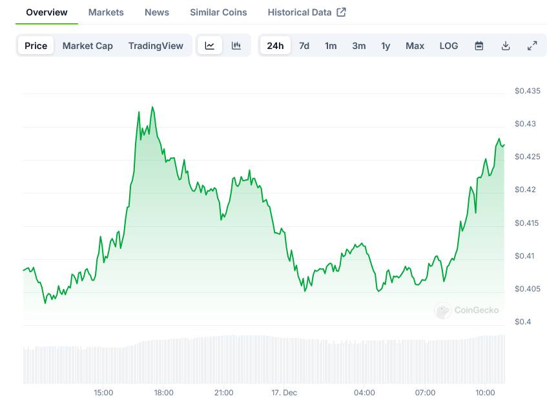Set time range to 7d
The height and width of the screenshot is (405, 547).
click(304, 46)
